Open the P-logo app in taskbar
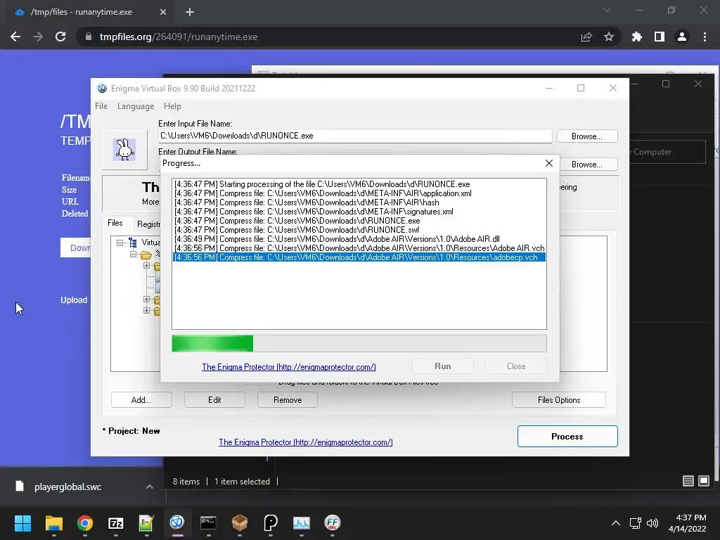 (x=271, y=523)
